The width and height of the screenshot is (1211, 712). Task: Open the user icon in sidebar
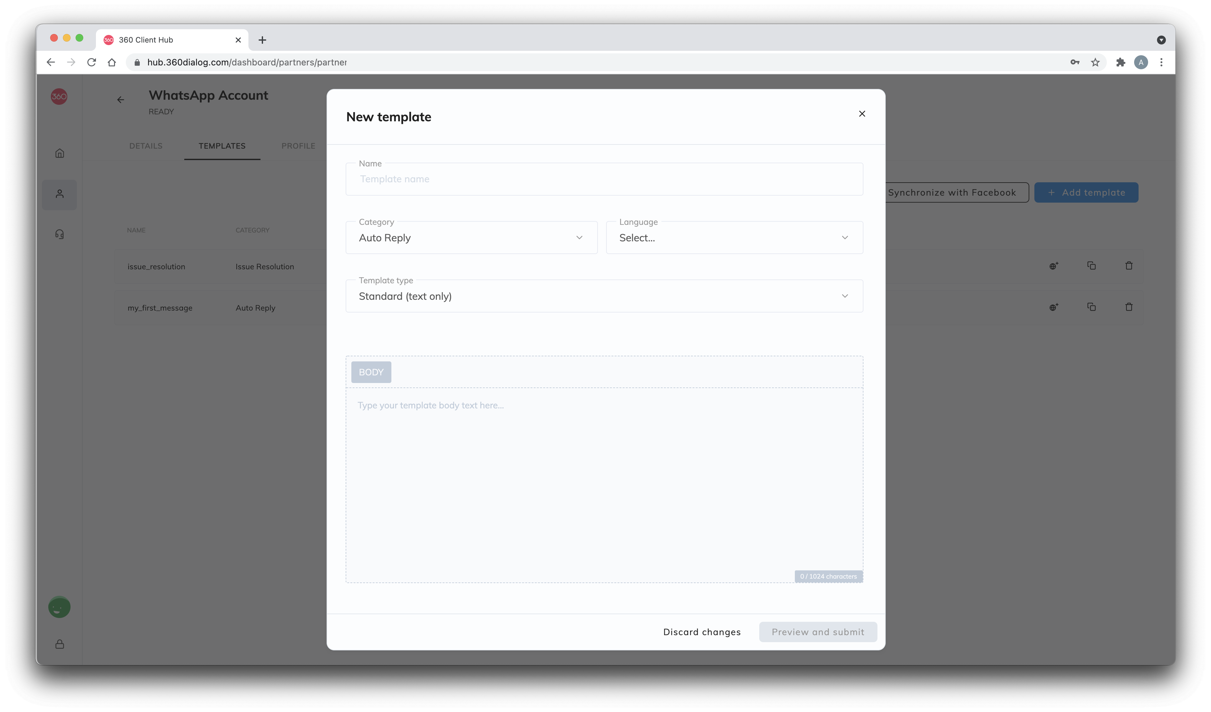(x=60, y=194)
